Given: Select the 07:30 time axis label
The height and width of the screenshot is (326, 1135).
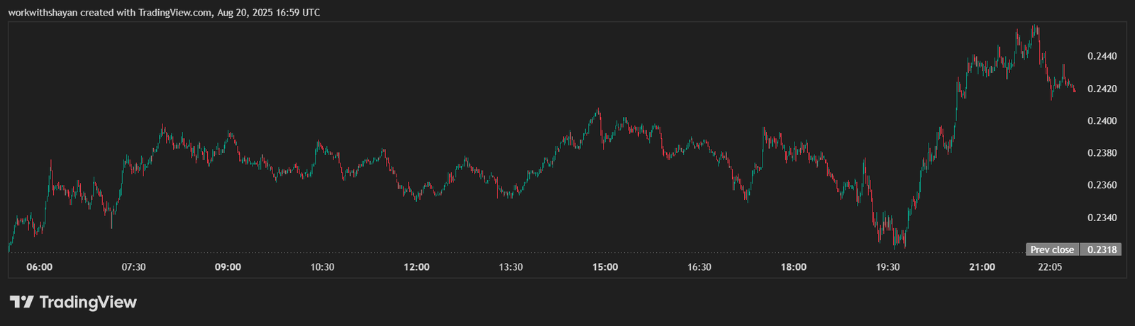Looking at the screenshot, I should coord(133,267).
